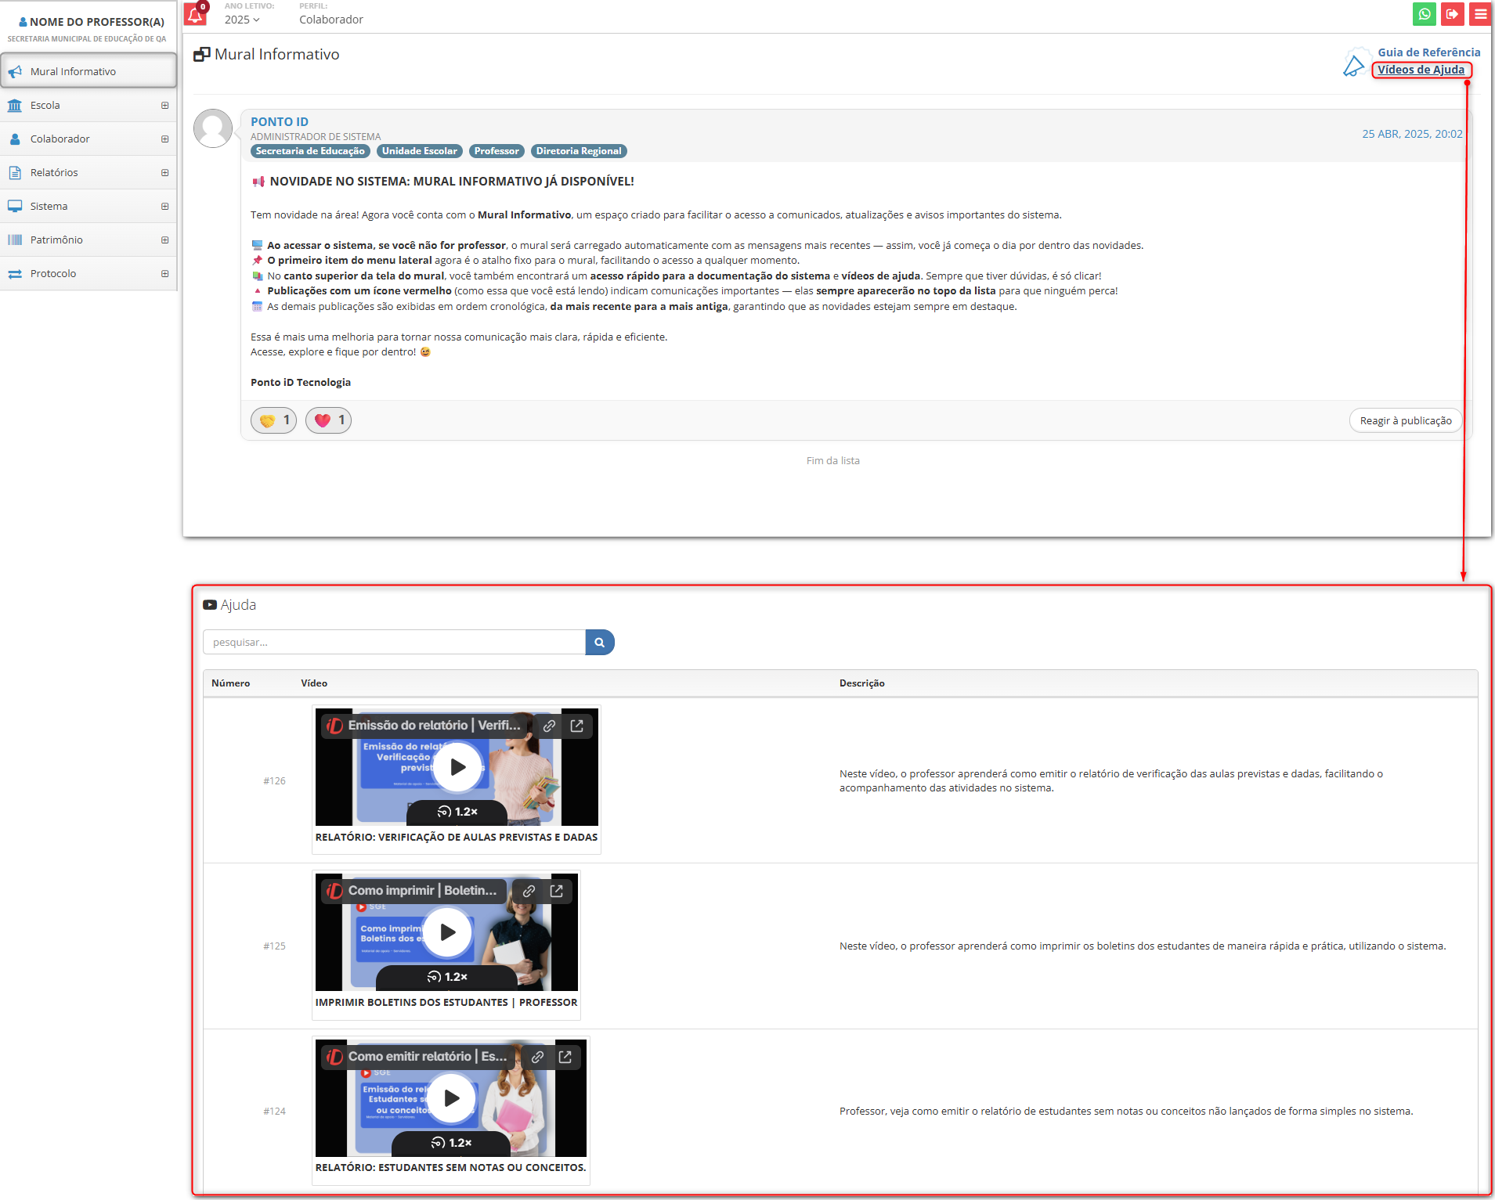1495x1200 pixels.
Task: Click the title Como imprimir | Boletin...
Action: pyautogui.click(x=422, y=891)
